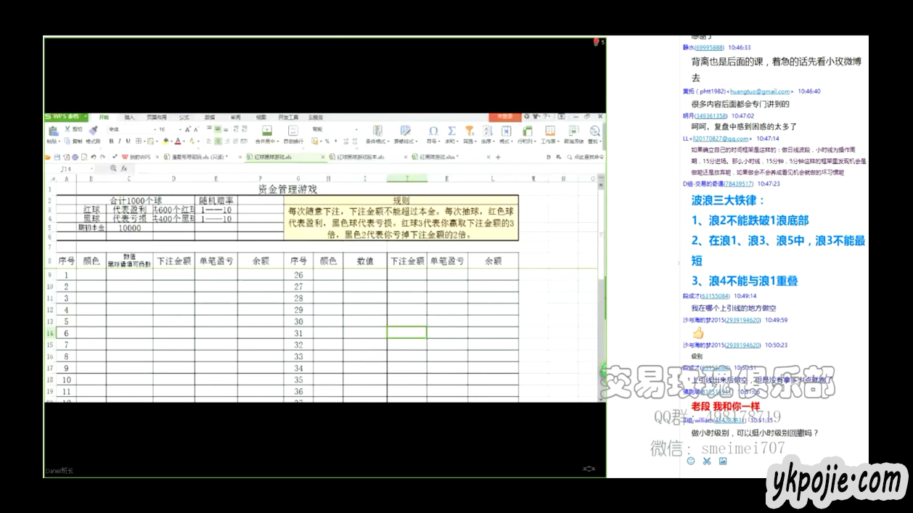913x513 pixels.
Task: Click the scissors screenshot icon in chat
Action: 706,461
